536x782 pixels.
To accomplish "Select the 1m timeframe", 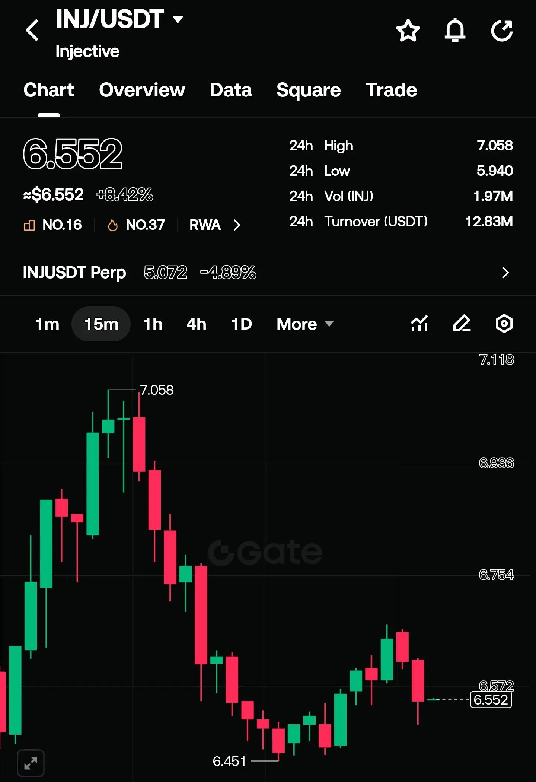I will pyautogui.click(x=47, y=324).
